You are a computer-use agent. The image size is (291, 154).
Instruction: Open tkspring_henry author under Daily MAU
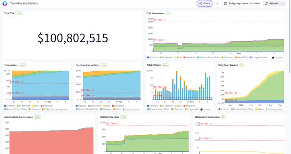tap(274, 110)
